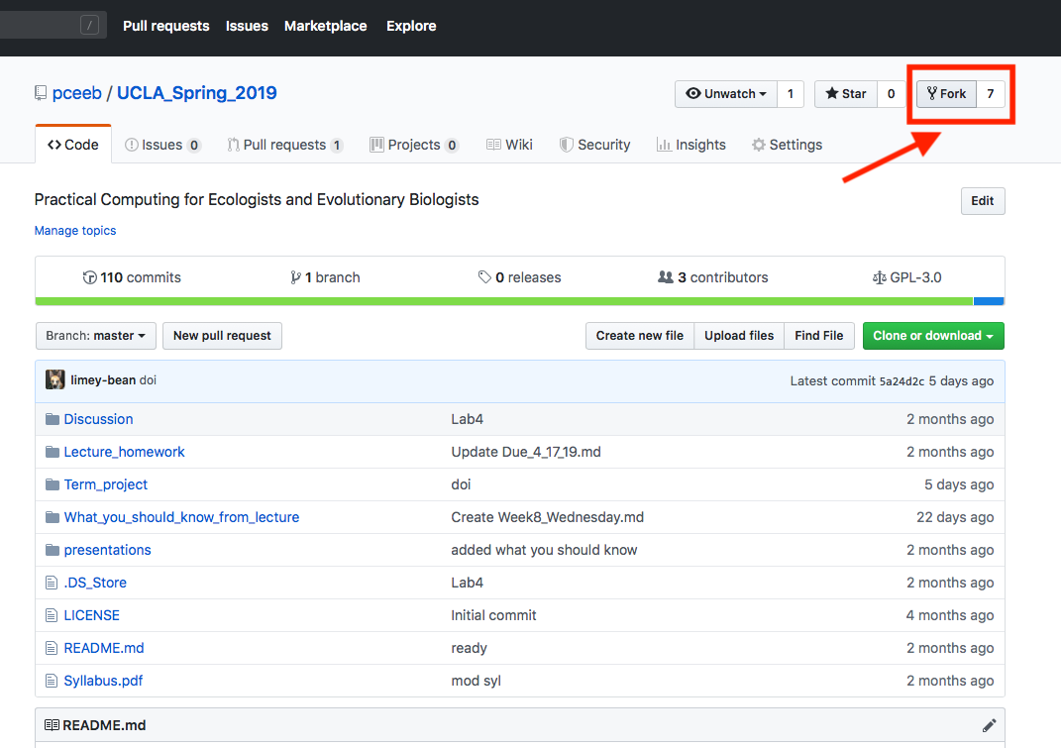
Task: Open Pull requests in the top navigation
Action: click(x=165, y=26)
